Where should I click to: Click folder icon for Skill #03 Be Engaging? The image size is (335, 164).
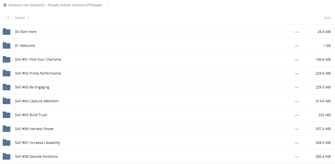[7, 87]
